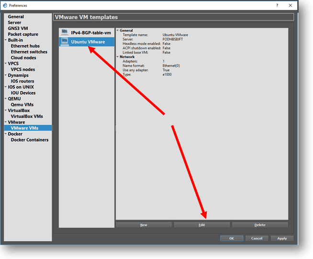Click the ACPI shutdown enabled row
The image size is (313, 259).
coord(146,48)
